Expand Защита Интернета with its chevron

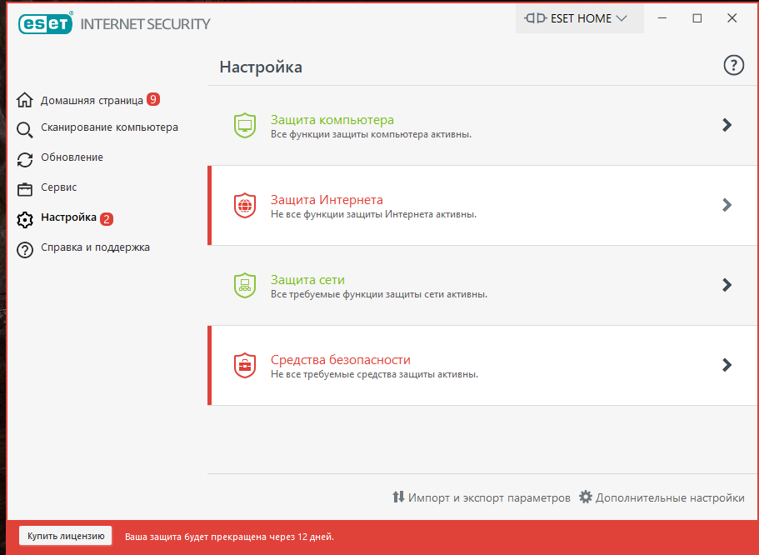point(727,205)
